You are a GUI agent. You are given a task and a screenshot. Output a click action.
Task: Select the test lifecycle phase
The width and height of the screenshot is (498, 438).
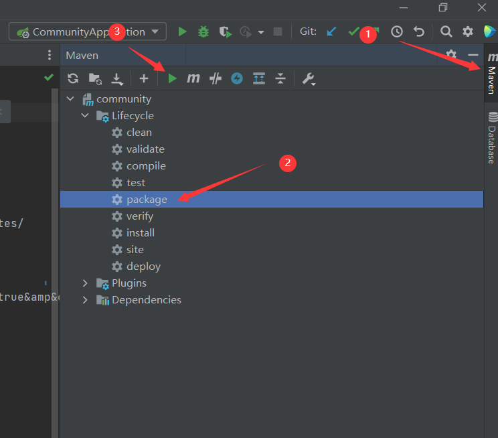136,183
